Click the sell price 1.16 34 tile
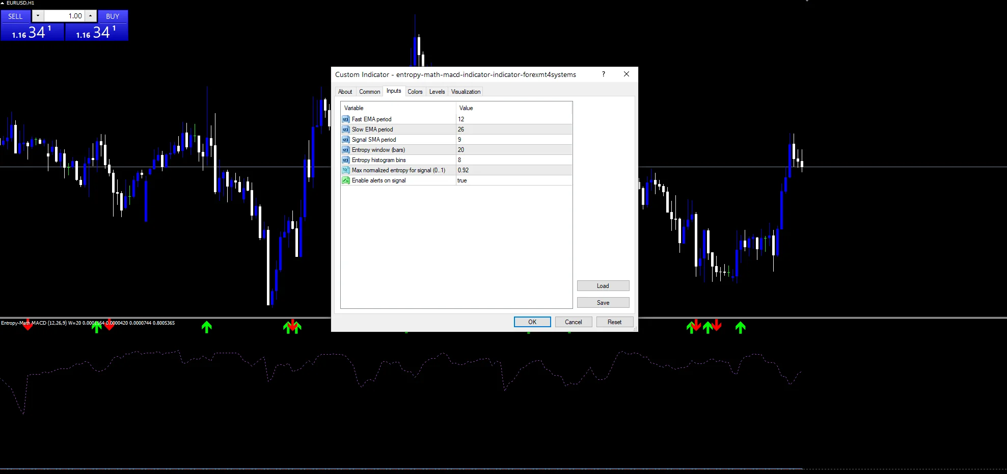The image size is (1007, 474). [32, 32]
